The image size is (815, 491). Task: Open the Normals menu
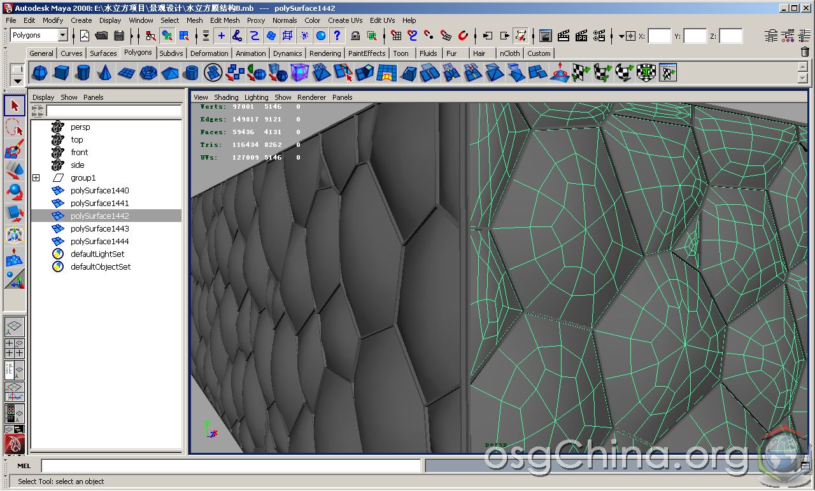(x=285, y=20)
